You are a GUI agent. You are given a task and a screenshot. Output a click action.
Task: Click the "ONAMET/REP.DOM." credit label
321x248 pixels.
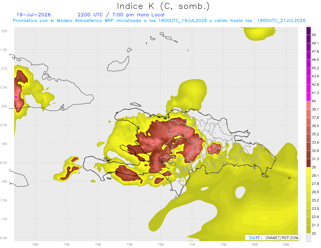click(282, 238)
